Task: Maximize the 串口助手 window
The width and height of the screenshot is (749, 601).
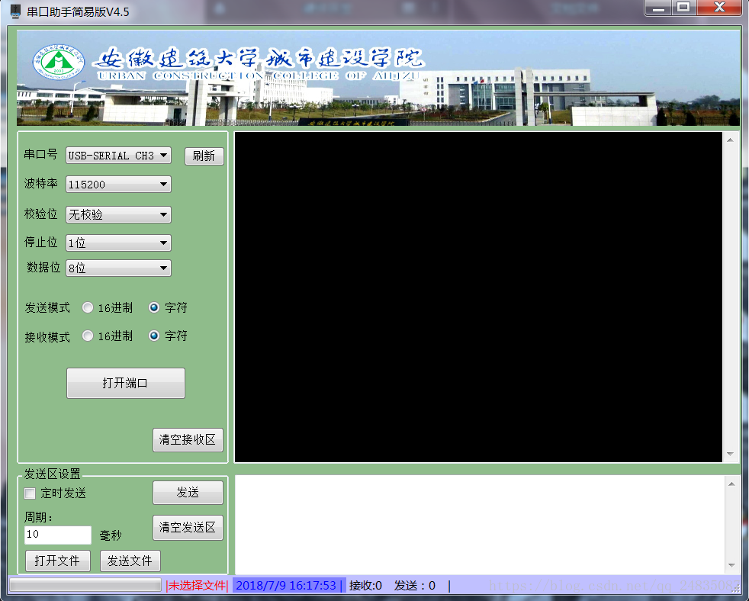Action: pos(684,8)
